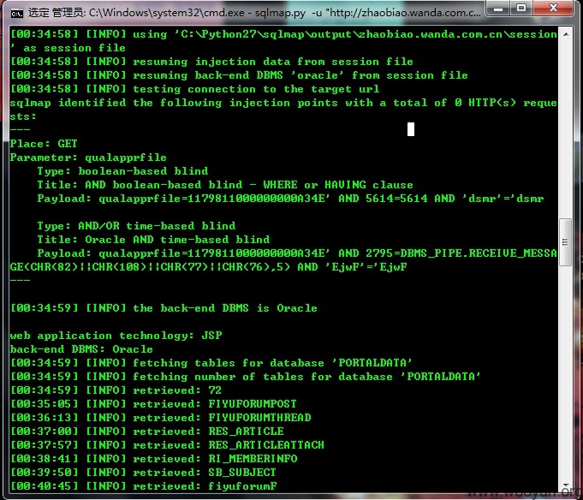Open the cmd.exe system menu icon
The image size is (583, 500).
point(17,14)
